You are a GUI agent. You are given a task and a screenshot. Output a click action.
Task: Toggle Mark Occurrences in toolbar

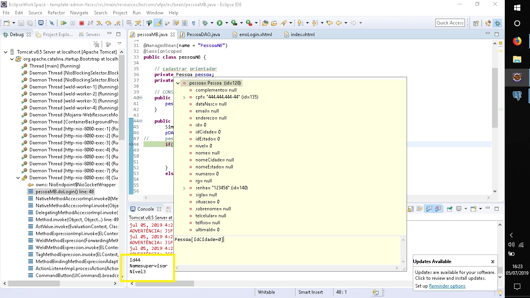158,23
